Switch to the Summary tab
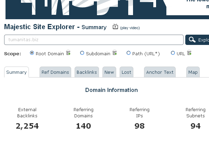Screen dimensions: 209x141 point(16,72)
